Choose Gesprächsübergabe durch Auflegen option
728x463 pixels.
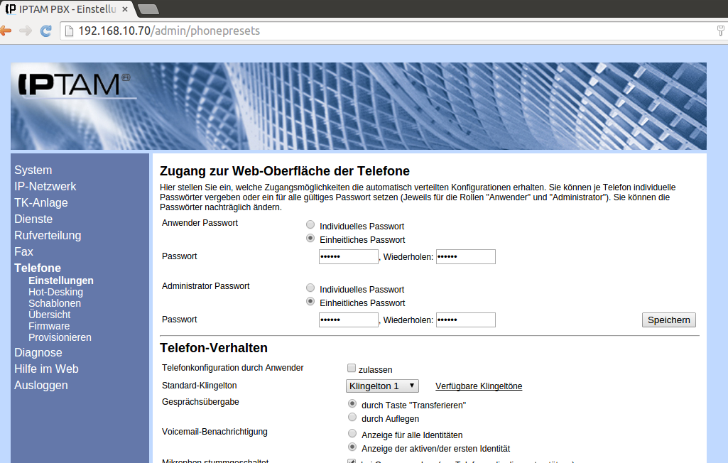[x=352, y=418]
